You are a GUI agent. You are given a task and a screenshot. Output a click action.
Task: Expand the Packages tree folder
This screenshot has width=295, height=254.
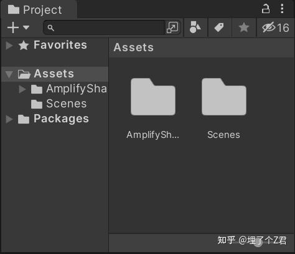9,119
